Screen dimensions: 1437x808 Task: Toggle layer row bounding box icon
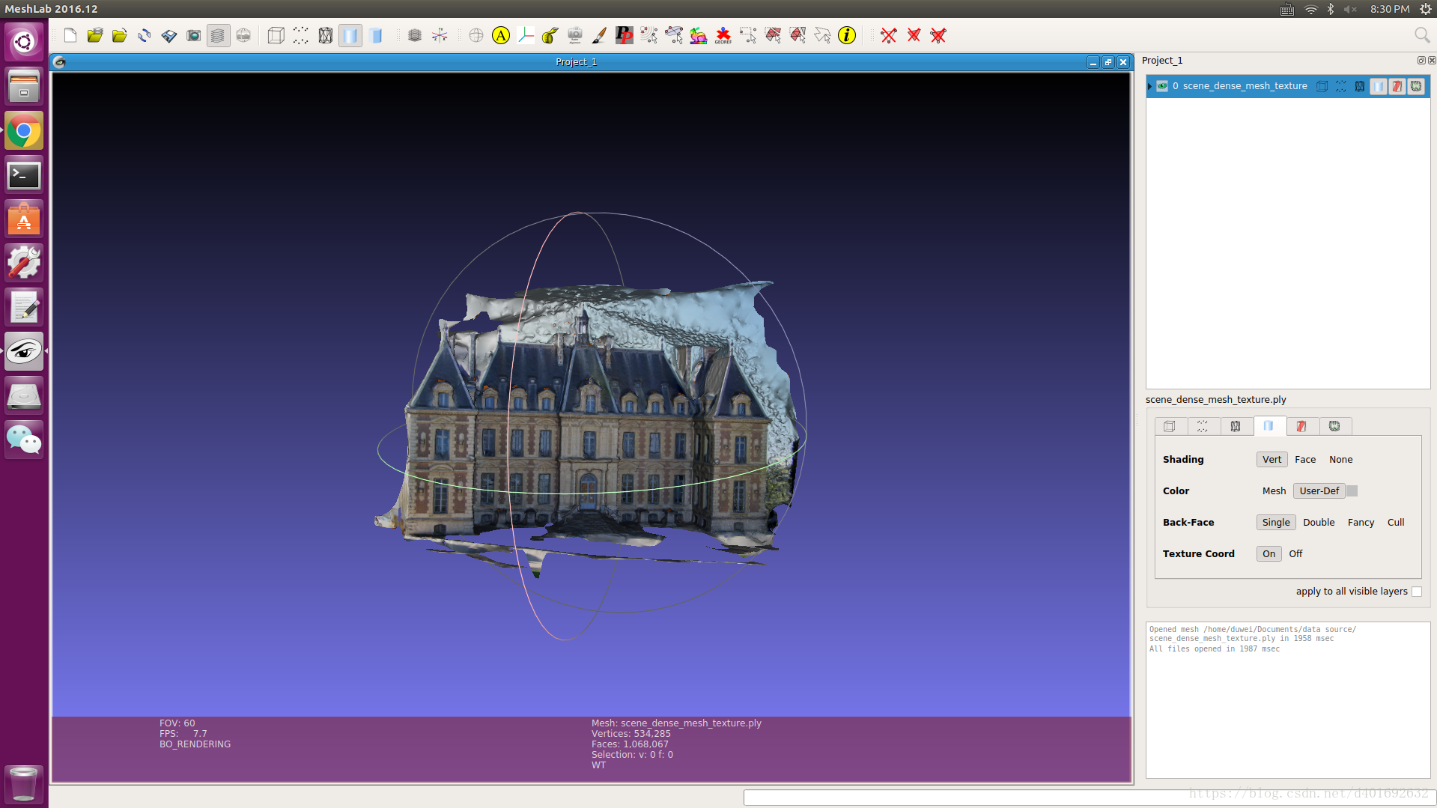1322,86
